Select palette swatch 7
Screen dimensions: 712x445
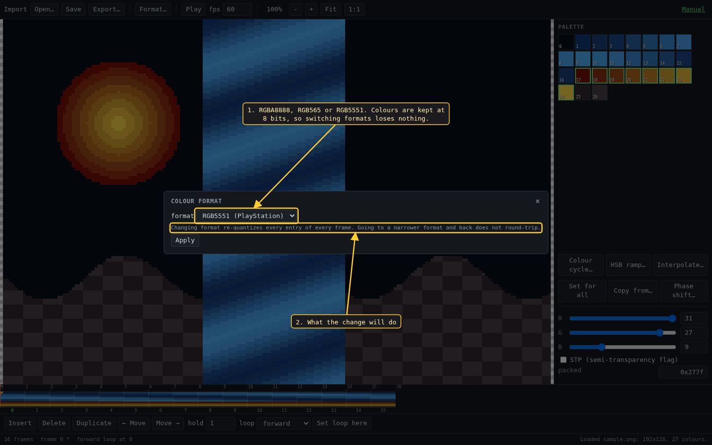coord(684,42)
